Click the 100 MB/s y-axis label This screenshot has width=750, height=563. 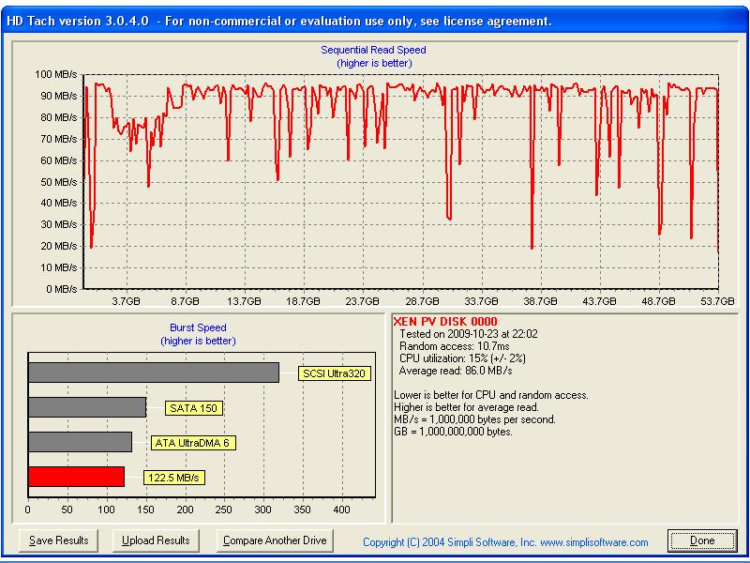(55, 74)
